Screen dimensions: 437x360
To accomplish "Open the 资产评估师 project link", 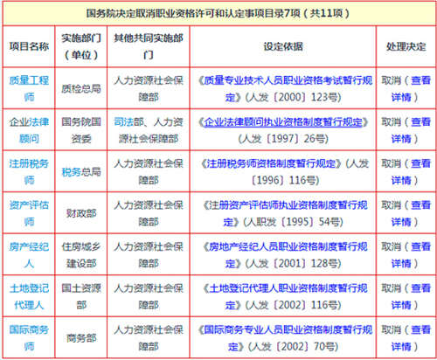I will [x=29, y=213].
